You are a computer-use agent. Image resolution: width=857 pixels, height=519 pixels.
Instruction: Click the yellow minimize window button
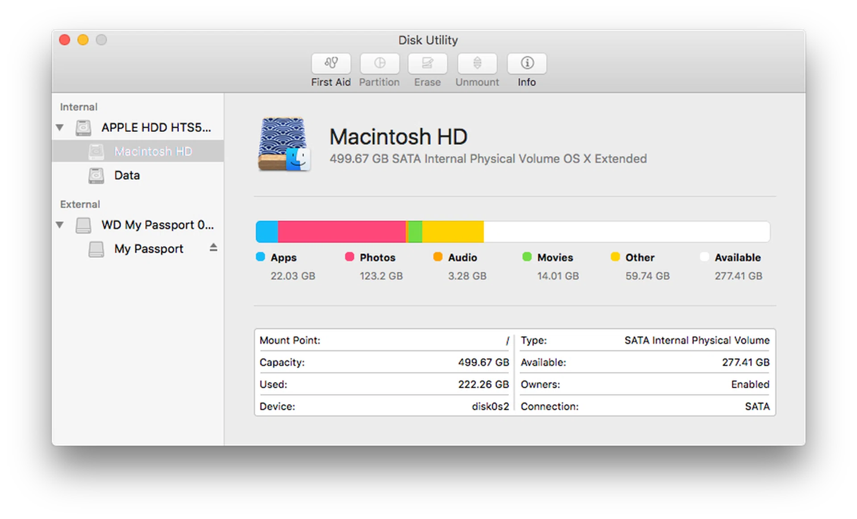pos(83,40)
